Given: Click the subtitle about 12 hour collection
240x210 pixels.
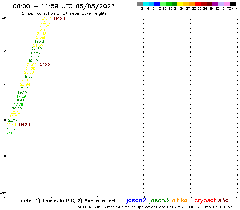Looking at the screenshot, I should click(x=63, y=13).
